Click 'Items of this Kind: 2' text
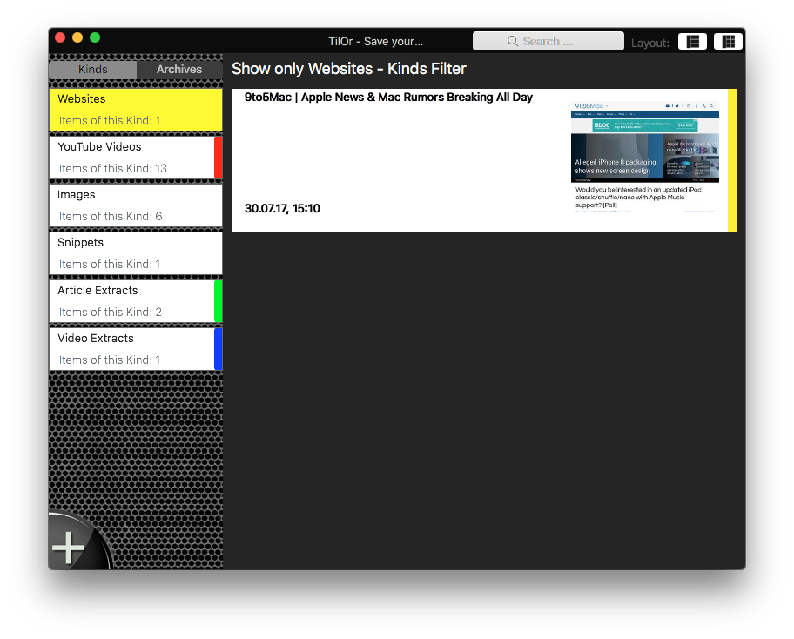This screenshot has width=794, height=639. [x=110, y=313]
